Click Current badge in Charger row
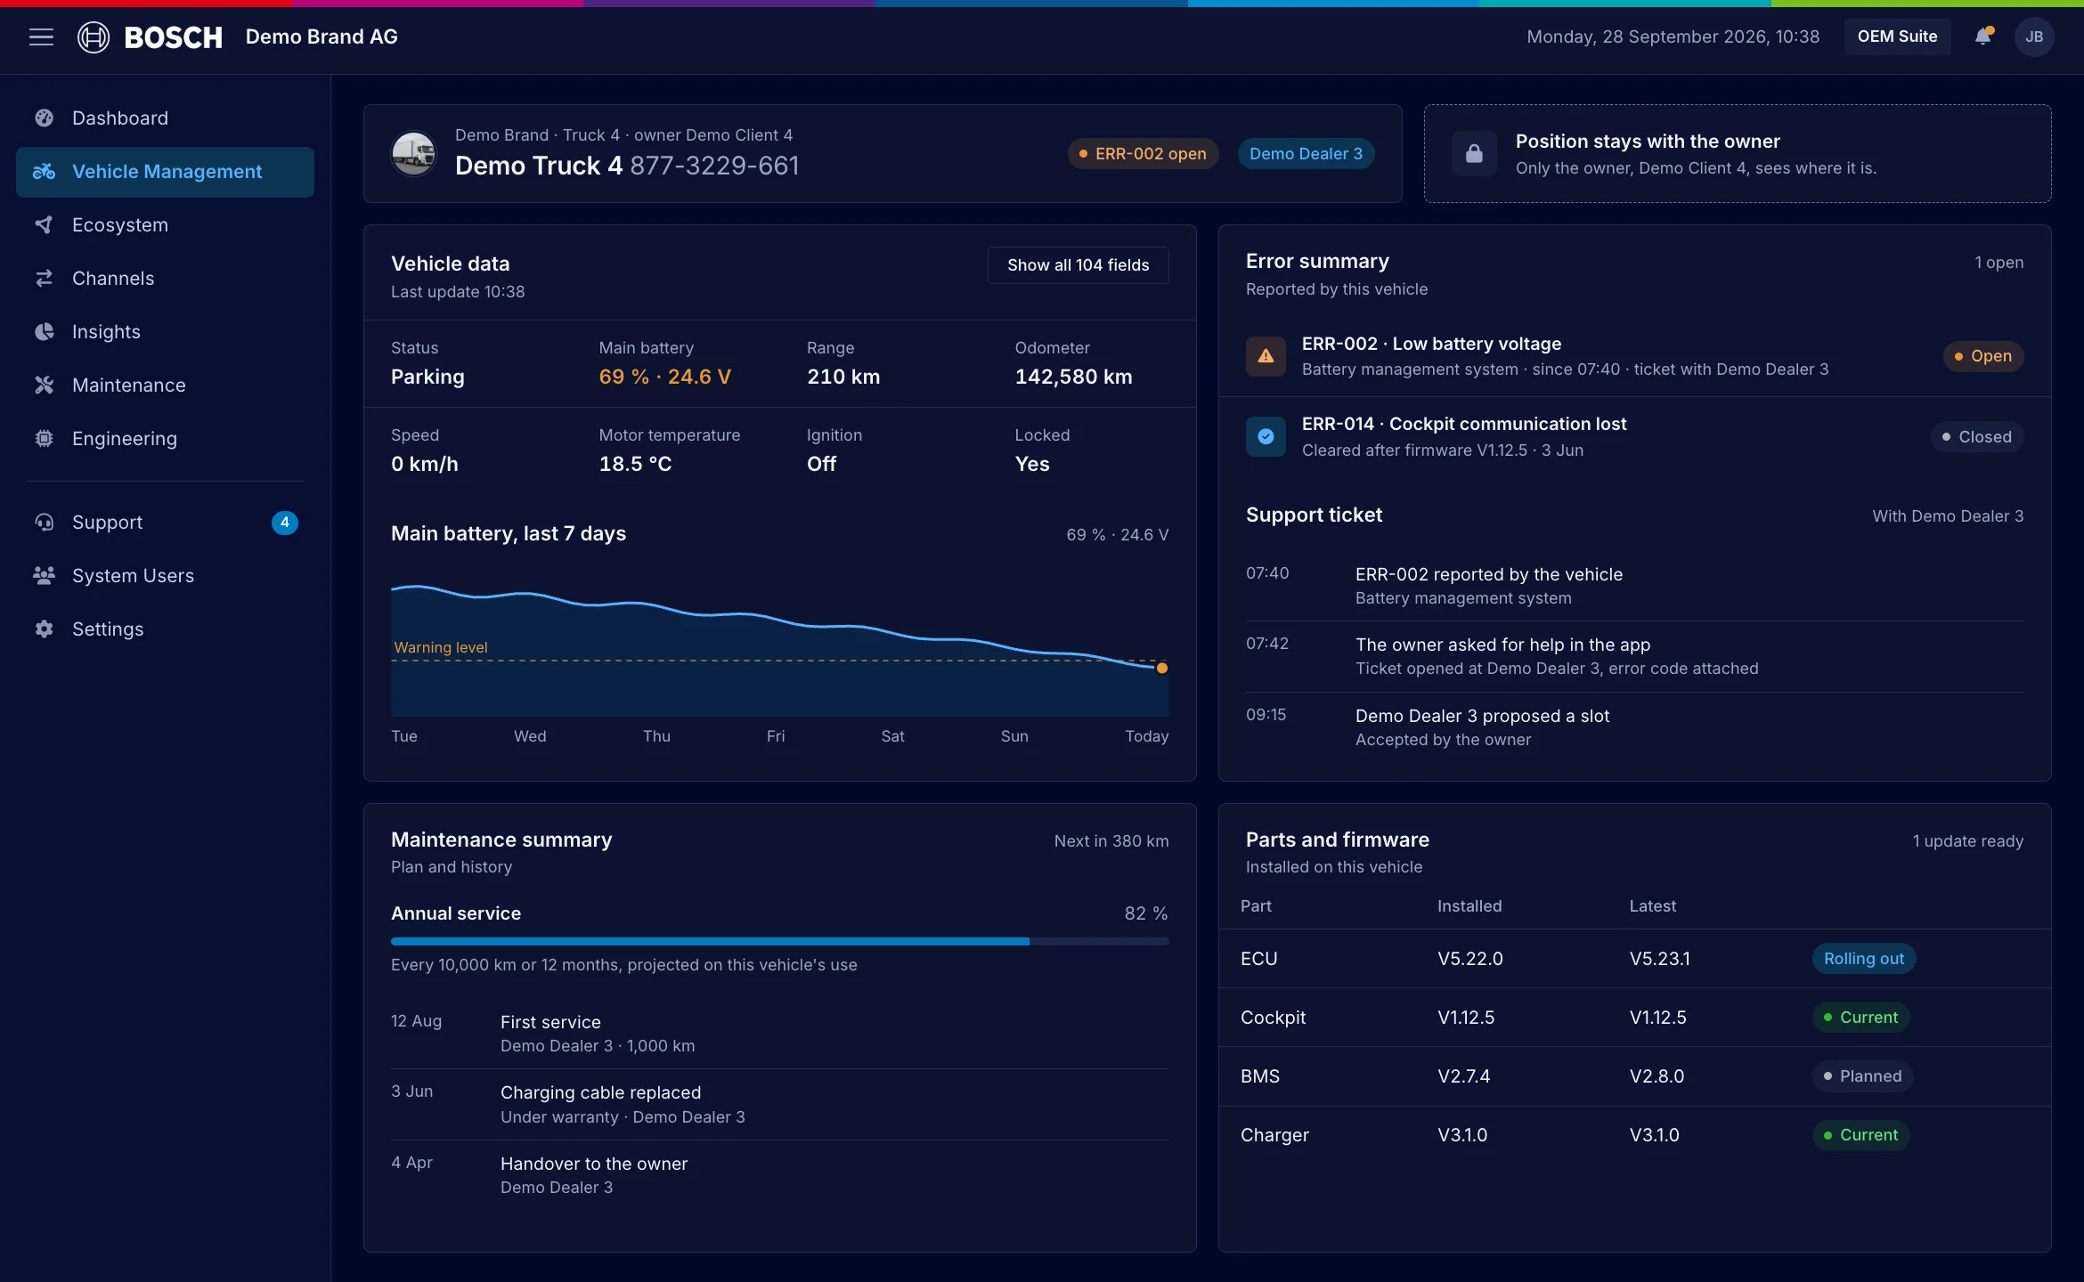Image resolution: width=2084 pixels, height=1282 pixels. (x=1860, y=1135)
